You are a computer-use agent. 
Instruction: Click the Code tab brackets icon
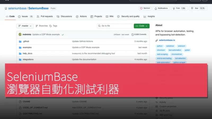coord(7,17)
